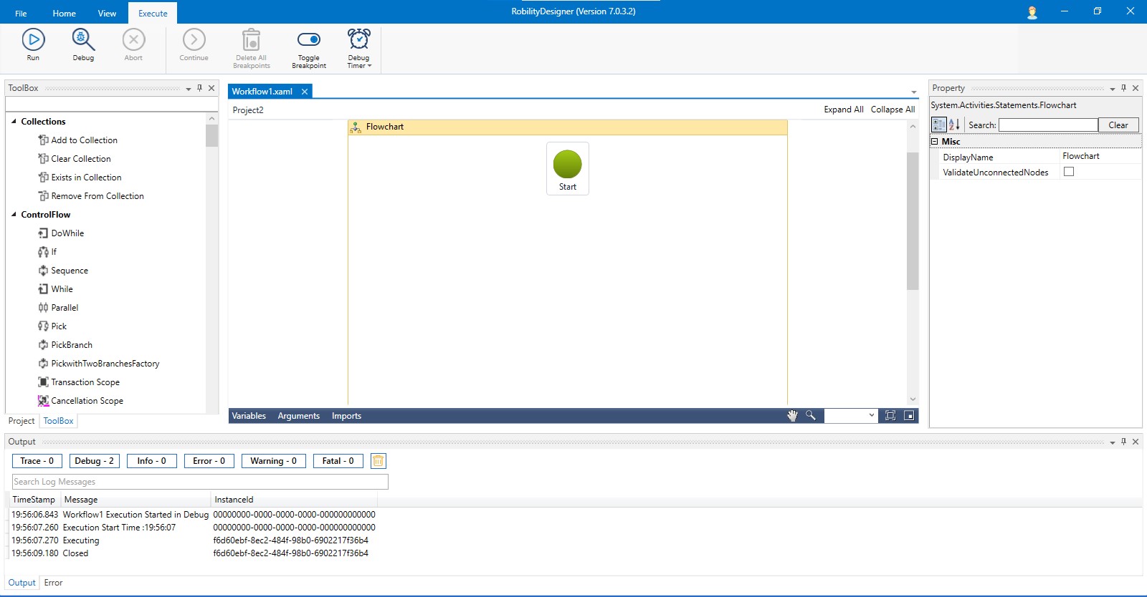Viewport: 1147px width, 597px height.
Task: Click the Search Log Messages field
Action: pyautogui.click(x=200, y=482)
